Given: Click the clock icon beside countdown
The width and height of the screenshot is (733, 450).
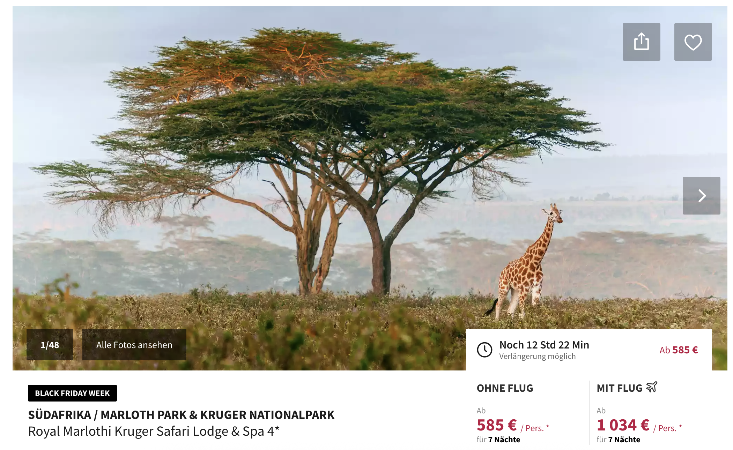Looking at the screenshot, I should coord(484,350).
